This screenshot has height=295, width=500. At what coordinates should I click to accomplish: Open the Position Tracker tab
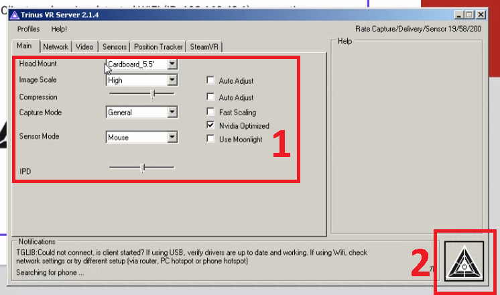pos(158,47)
